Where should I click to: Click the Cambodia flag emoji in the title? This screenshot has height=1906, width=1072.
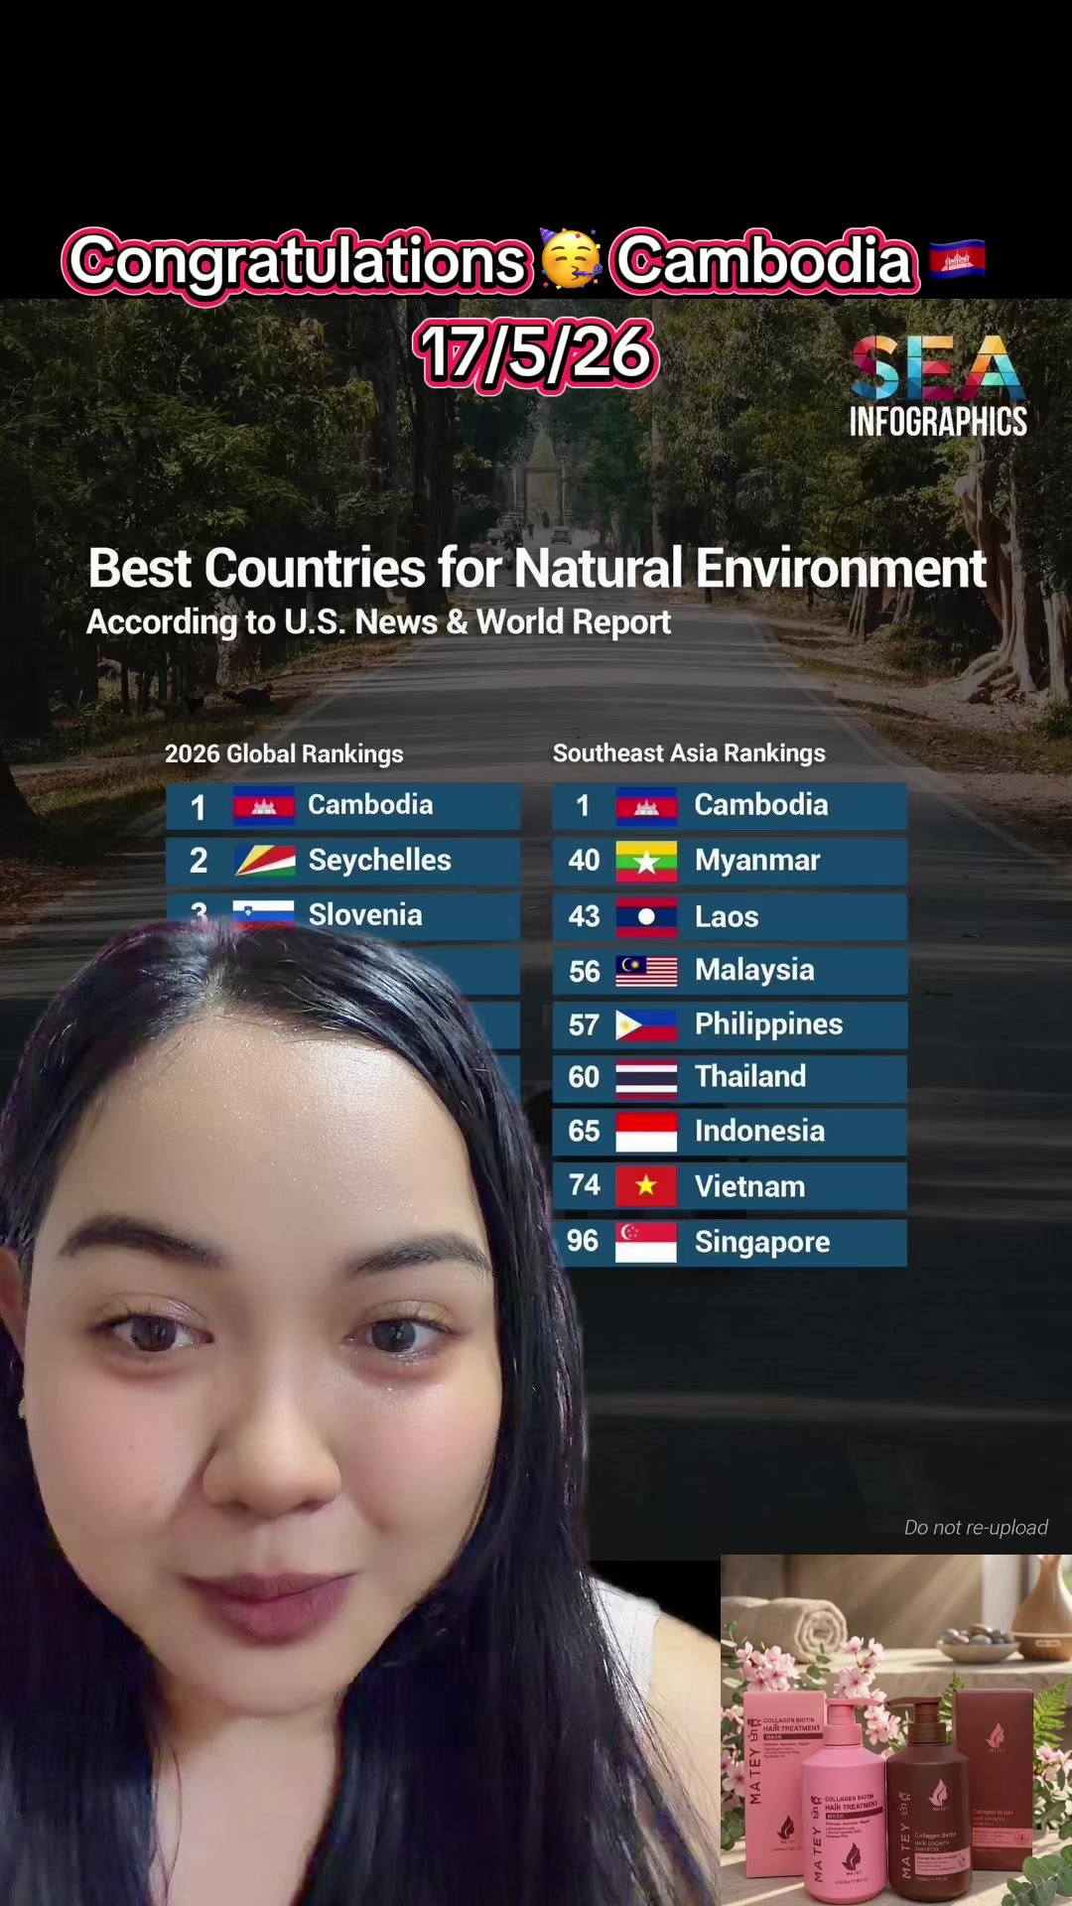click(x=957, y=260)
